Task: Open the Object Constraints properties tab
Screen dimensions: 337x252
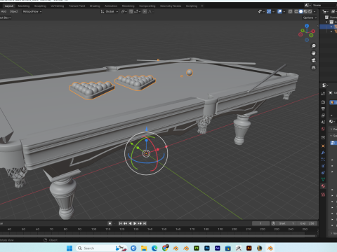Action: coord(323,173)
